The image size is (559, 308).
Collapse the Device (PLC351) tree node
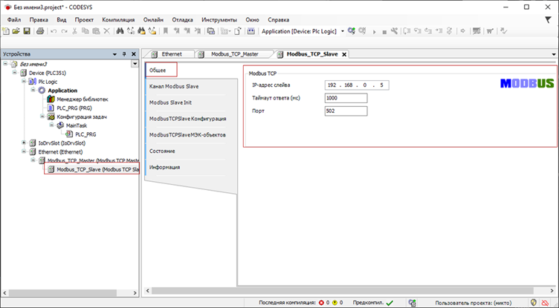(x=15, y=73)
